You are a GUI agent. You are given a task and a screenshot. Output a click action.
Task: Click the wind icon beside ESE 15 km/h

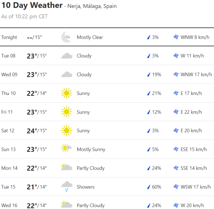176,149
